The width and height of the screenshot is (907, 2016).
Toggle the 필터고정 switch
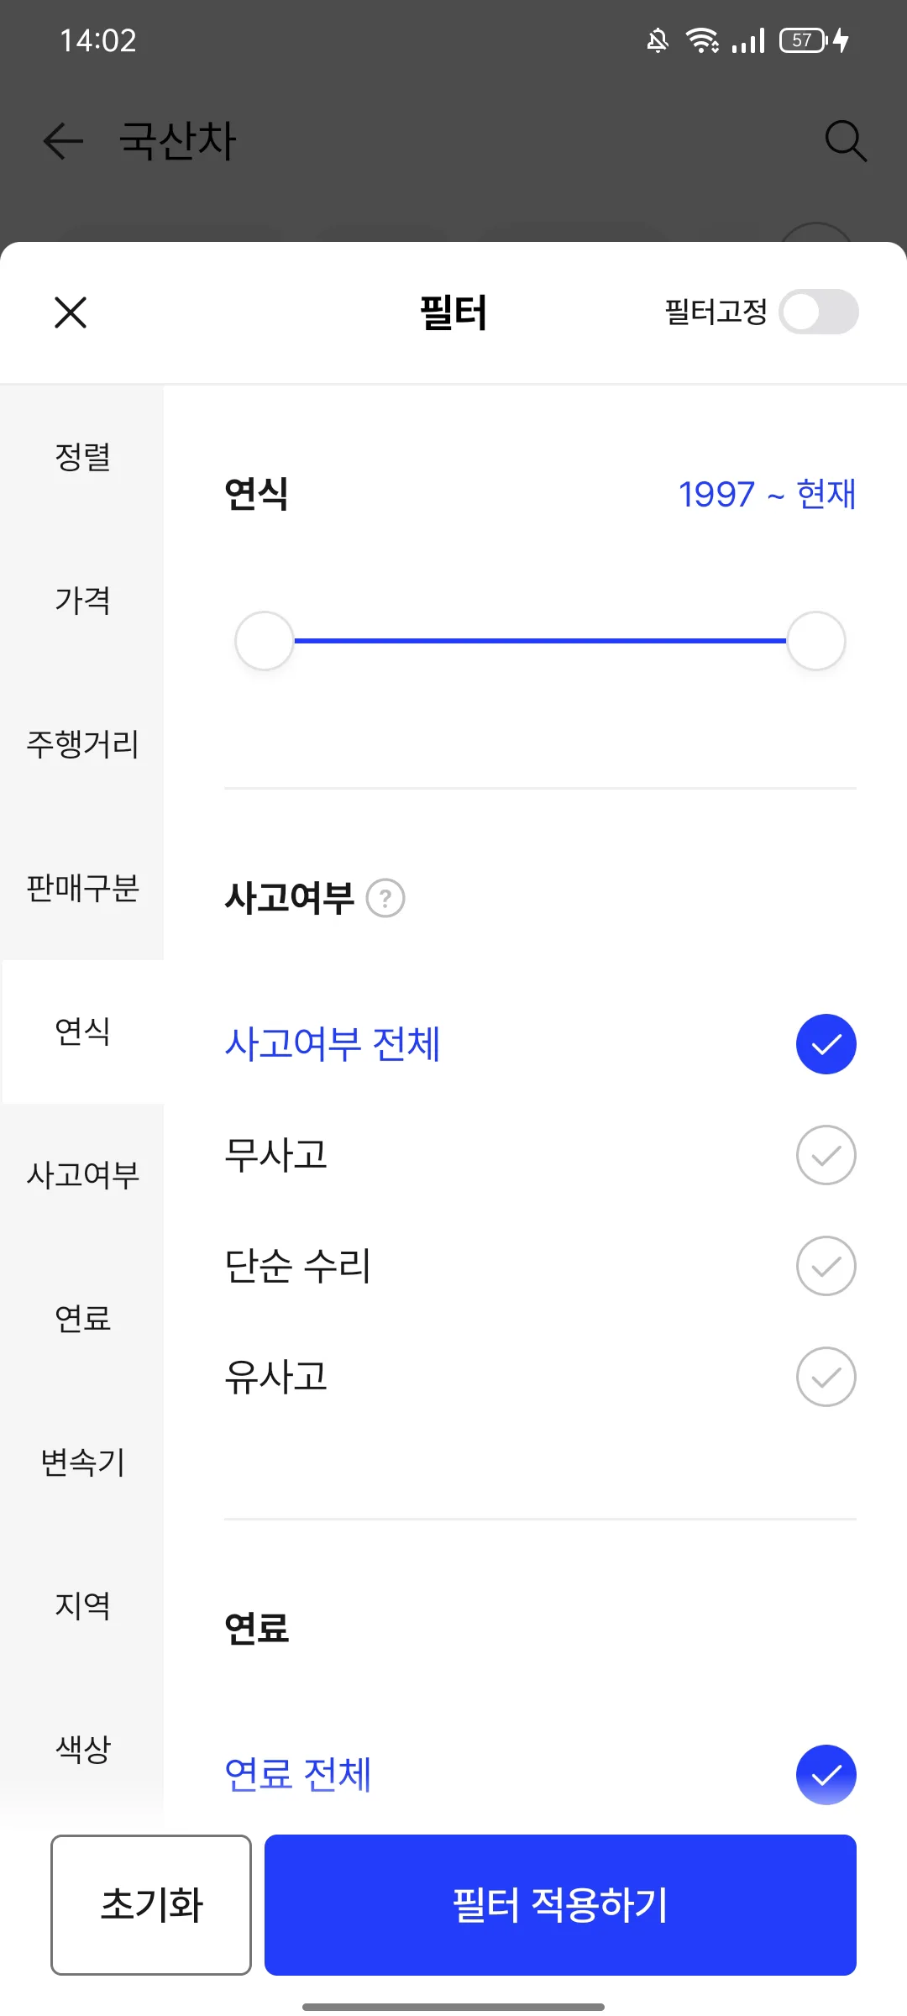pos(819,312)
